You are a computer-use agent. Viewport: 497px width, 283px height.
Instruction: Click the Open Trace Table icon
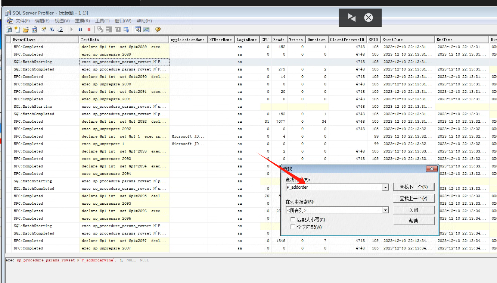coord(34,29)
